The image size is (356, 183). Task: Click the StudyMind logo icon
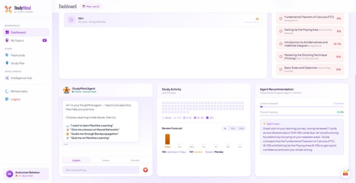click(8, 9)
